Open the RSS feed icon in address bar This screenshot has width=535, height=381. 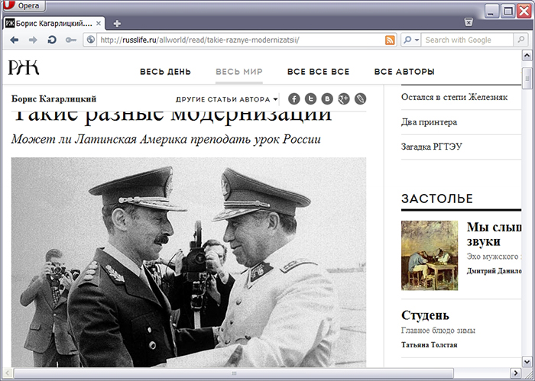390,40
